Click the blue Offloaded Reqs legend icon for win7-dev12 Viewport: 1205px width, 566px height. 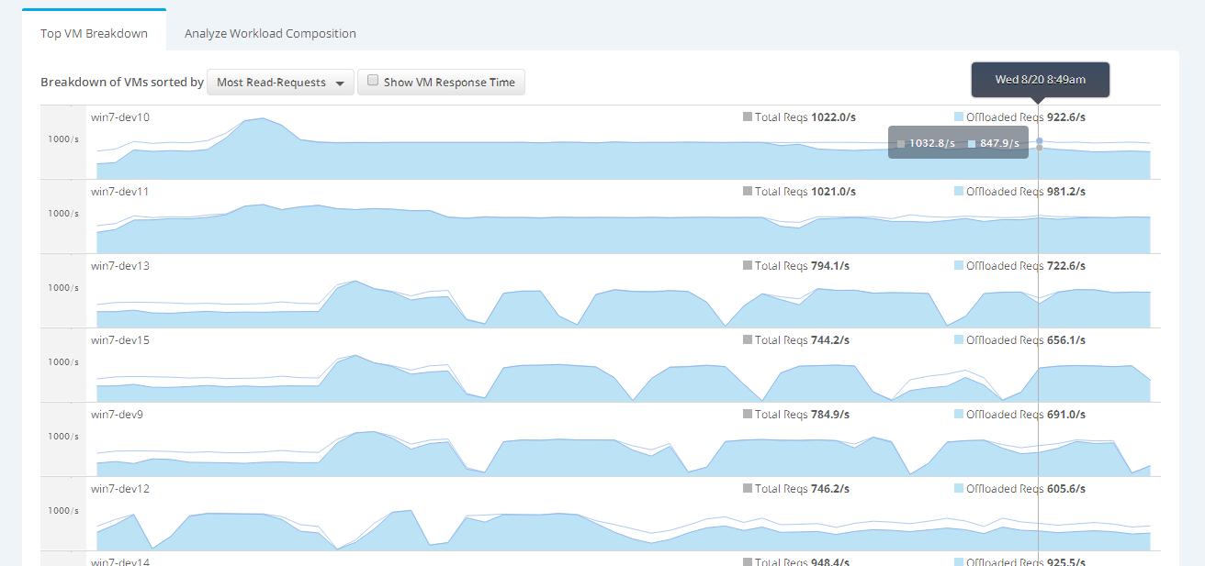click(x=960, y=489)
